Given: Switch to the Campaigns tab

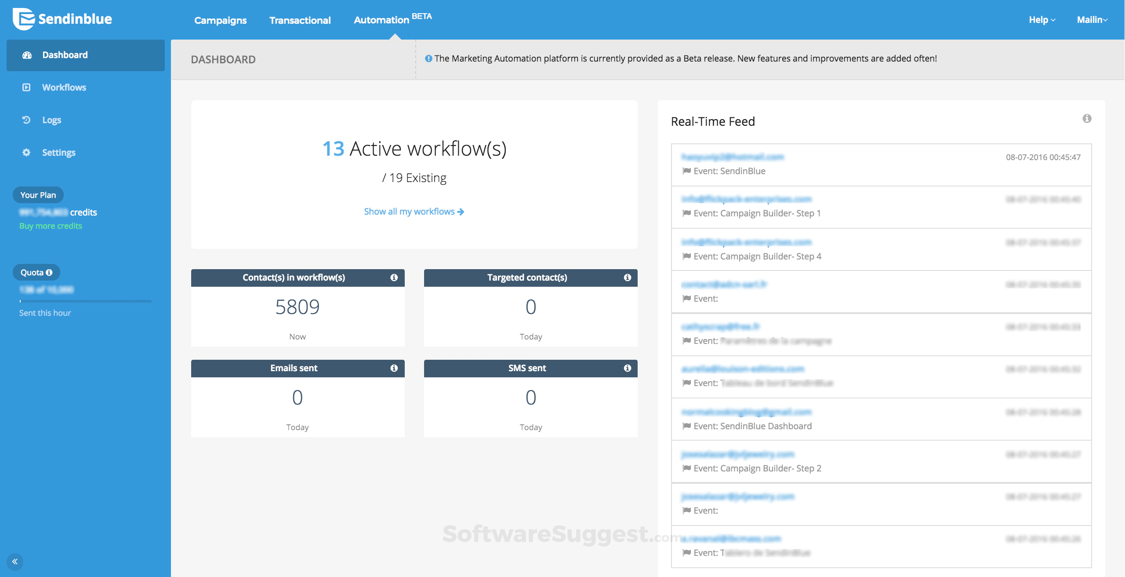Looking at the screenshot, I should (220, 20).
